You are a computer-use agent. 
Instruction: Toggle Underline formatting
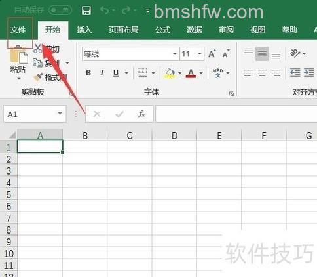pos(116,73)
